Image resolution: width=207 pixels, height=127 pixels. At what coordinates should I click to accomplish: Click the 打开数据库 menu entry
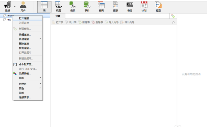[x=27, y=53]
